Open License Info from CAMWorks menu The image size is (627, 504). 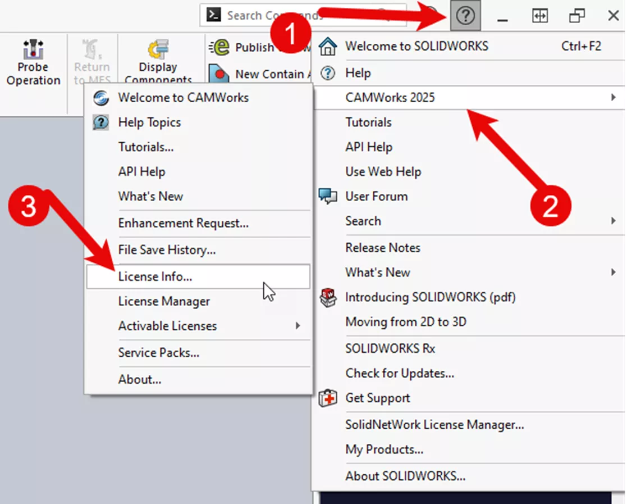tap(155, 276)
